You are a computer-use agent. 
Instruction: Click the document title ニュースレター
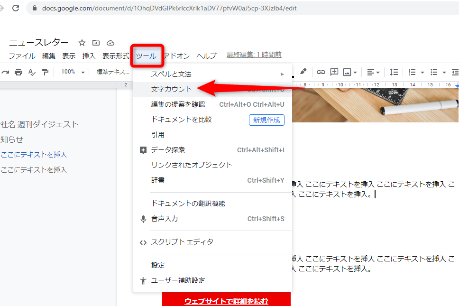tap(38, 42)
